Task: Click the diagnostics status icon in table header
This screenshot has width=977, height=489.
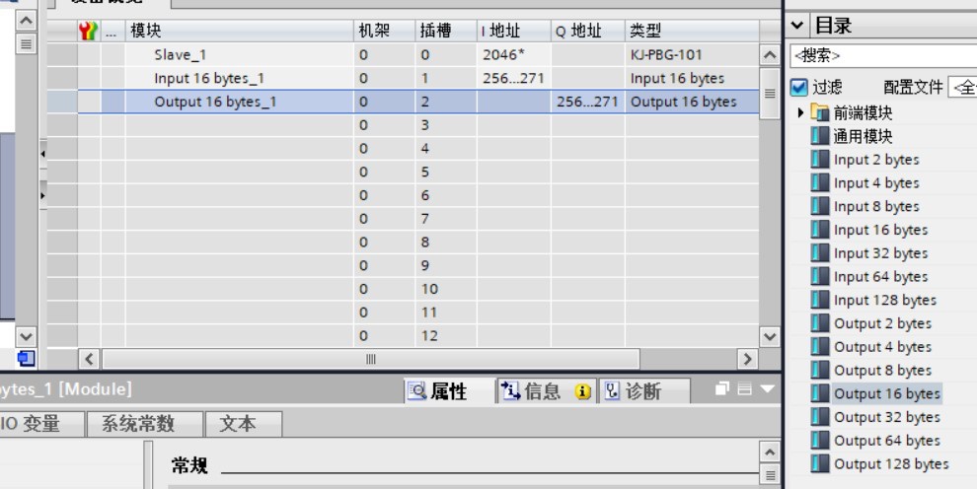Action: [89, 32]
